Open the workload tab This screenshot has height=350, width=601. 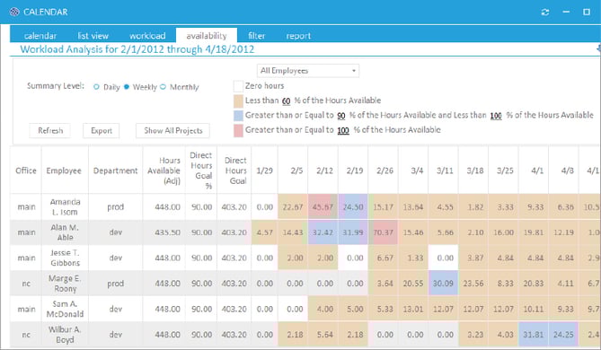point(147,36)
